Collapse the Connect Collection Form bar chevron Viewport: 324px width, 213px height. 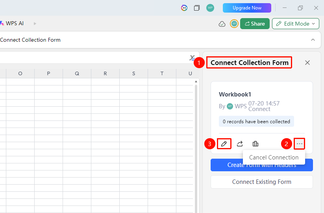point(313,40)
